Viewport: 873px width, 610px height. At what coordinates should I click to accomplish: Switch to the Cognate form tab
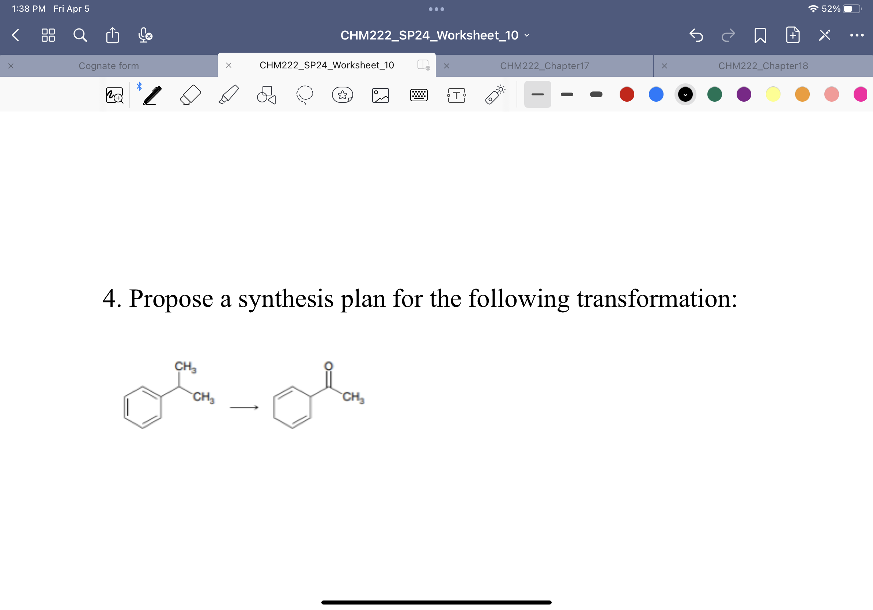tap(108, 65)
